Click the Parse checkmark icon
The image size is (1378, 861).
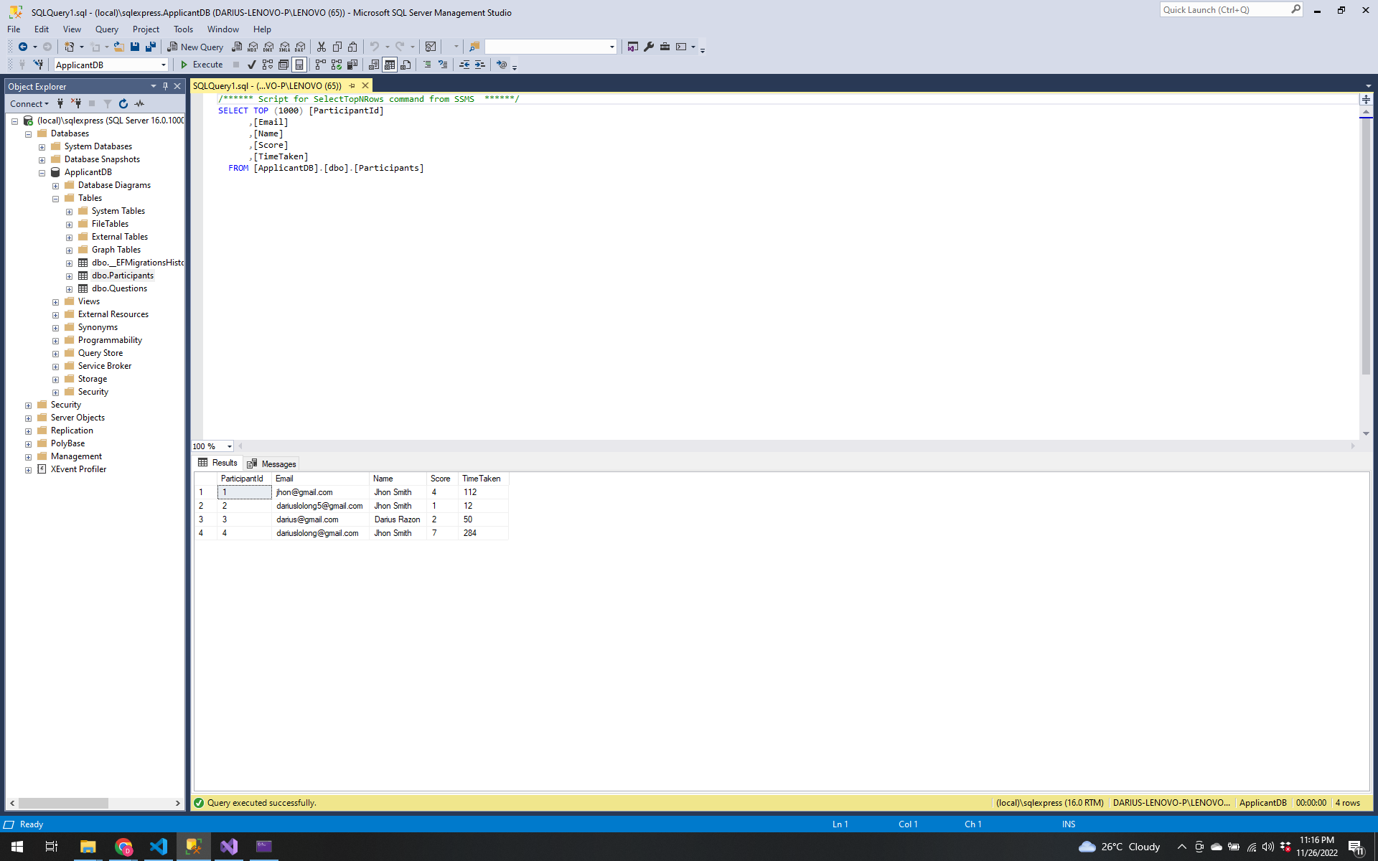pos(251,65)
